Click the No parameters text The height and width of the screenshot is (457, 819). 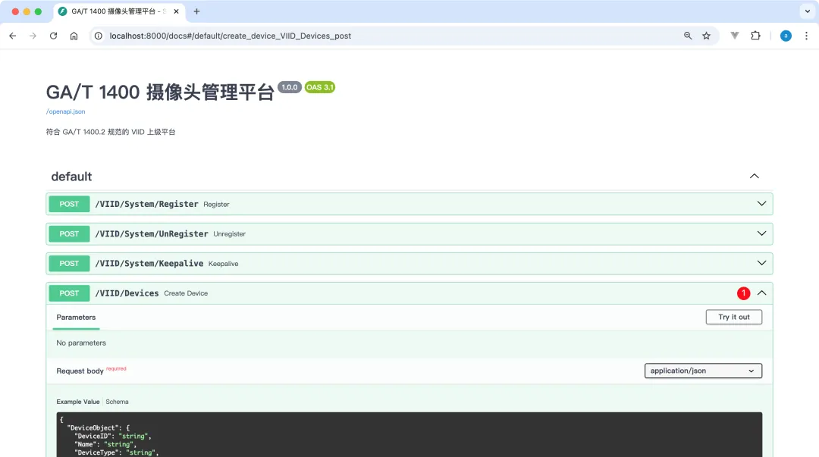81,343
